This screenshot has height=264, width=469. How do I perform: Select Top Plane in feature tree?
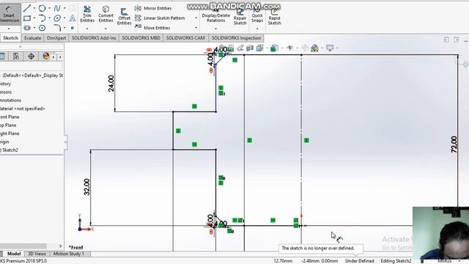pos(8,125)
